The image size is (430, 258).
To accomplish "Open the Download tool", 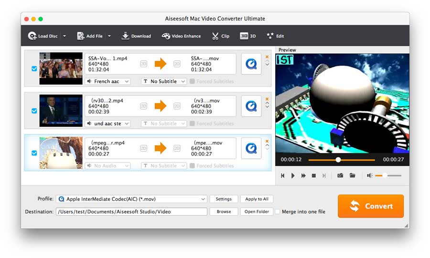I will click(x=136, y=36).
